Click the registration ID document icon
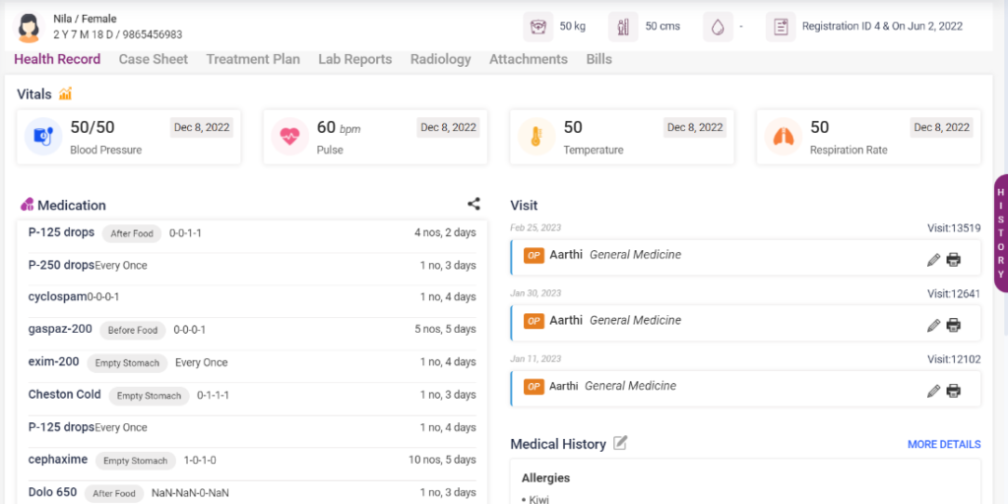Image resolution: width=1008 pixels, height=504 pixels. click(781, 27)
